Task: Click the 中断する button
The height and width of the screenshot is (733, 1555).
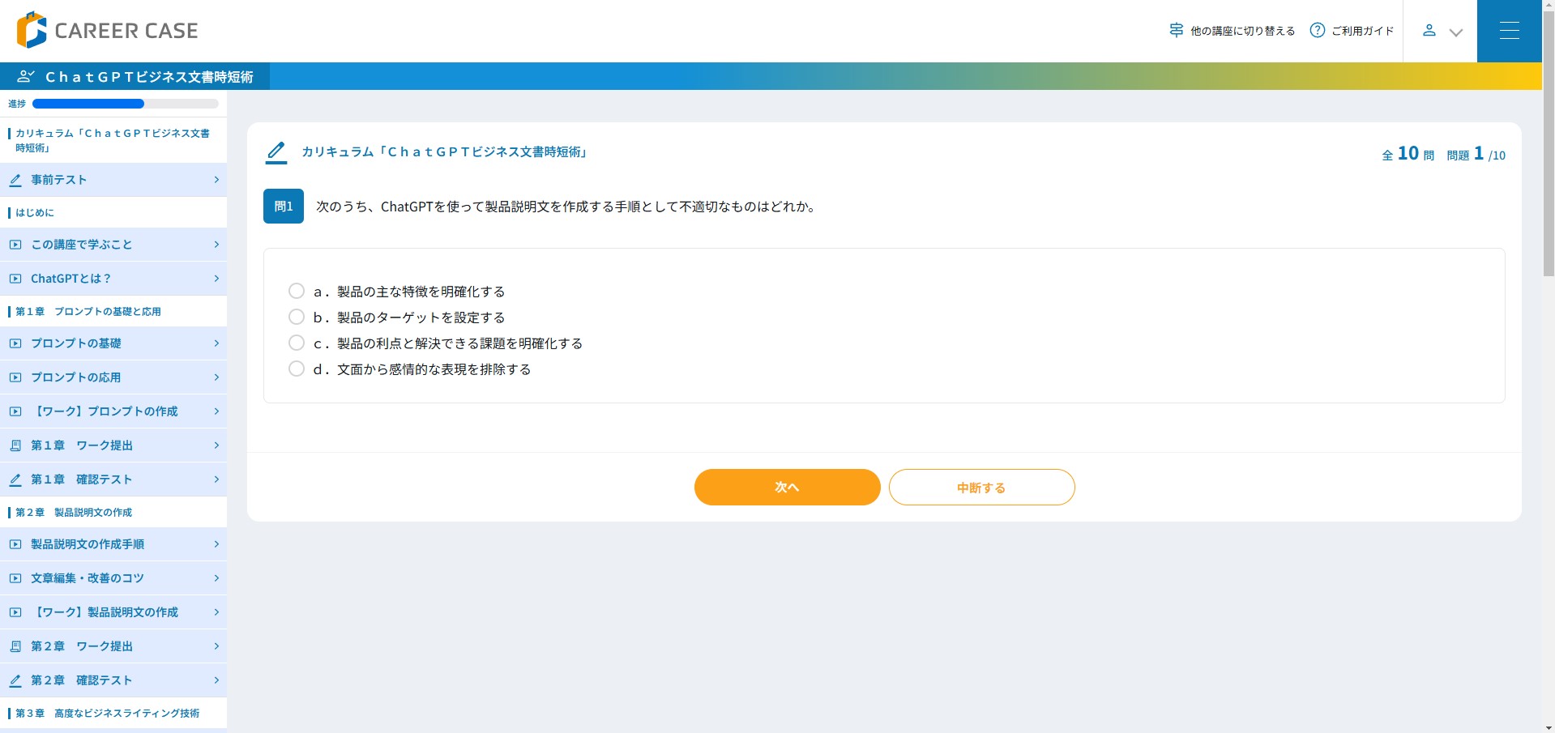Action: [x=981, y=488]
